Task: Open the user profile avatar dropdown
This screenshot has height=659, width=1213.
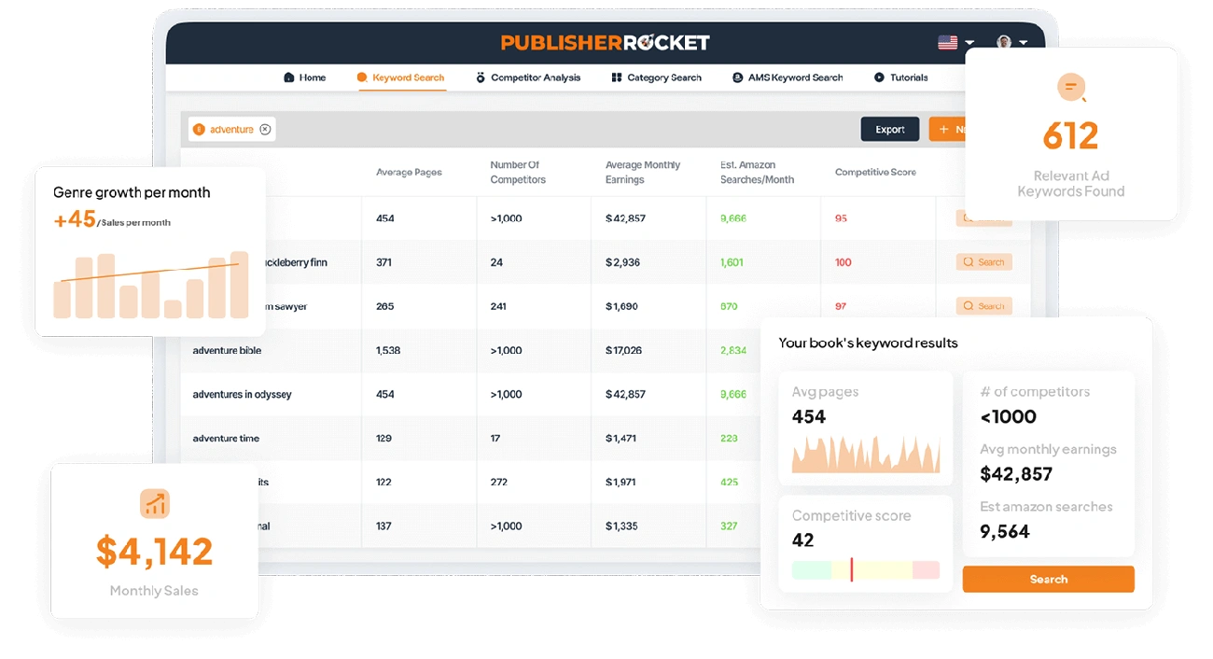Action: point(1011,43)
